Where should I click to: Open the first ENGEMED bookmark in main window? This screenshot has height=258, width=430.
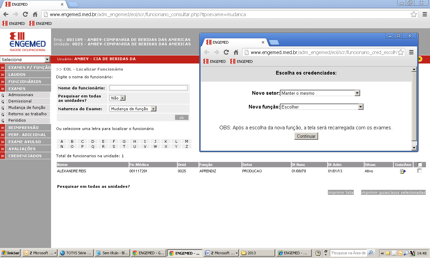coord(14,24)
